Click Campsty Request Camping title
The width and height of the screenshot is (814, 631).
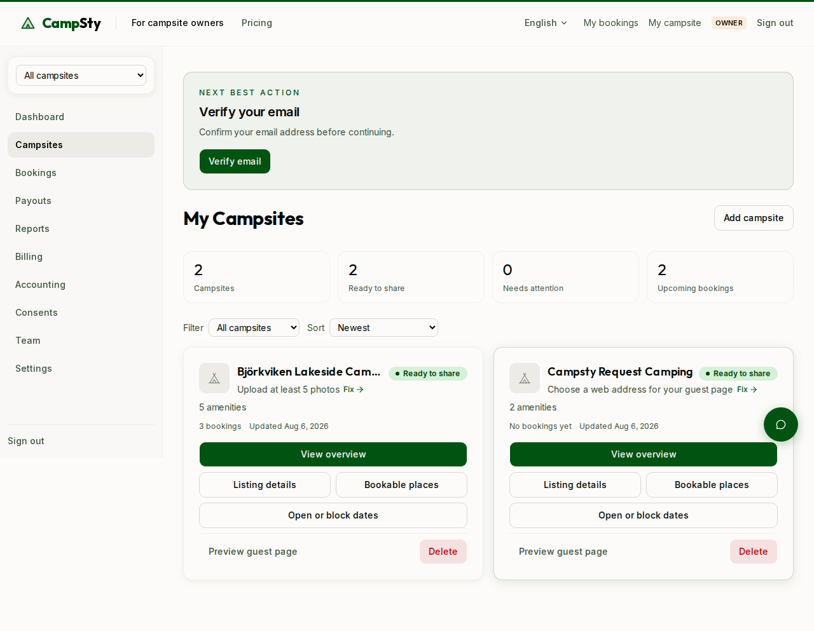pyautogui.click(x=620, y=372)
